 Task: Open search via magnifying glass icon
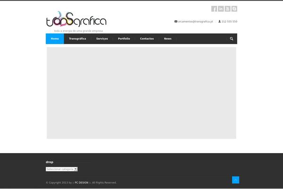coord(232,39)
